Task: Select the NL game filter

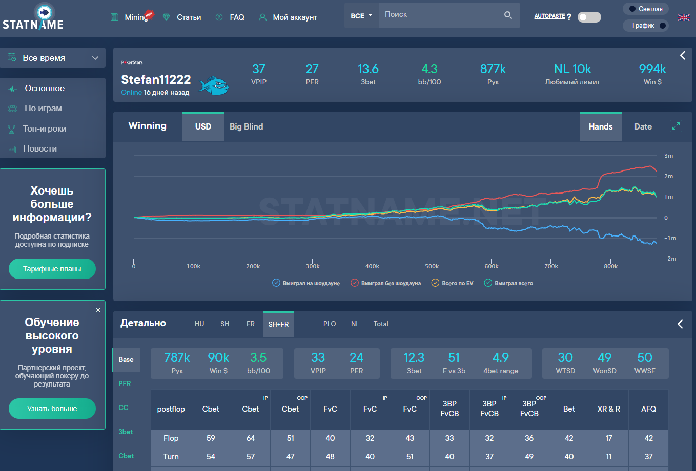Action: click(355, 324)
